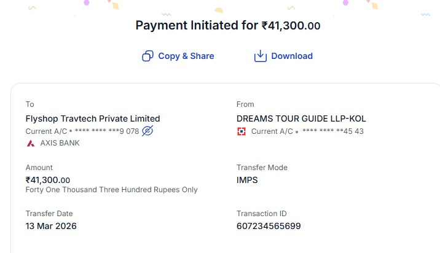Click the Payment Initiated heading
Screen dimensions: 440x253
pos(227,26)
